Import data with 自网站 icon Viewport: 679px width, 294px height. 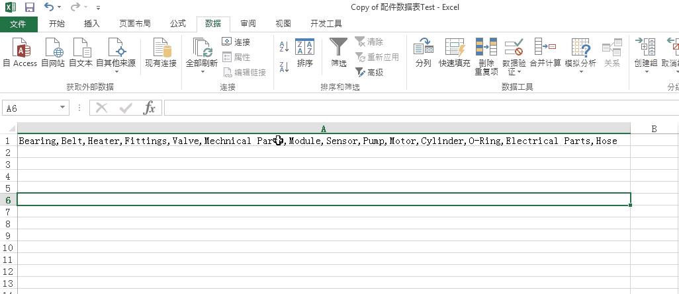(x=53, y=52)
